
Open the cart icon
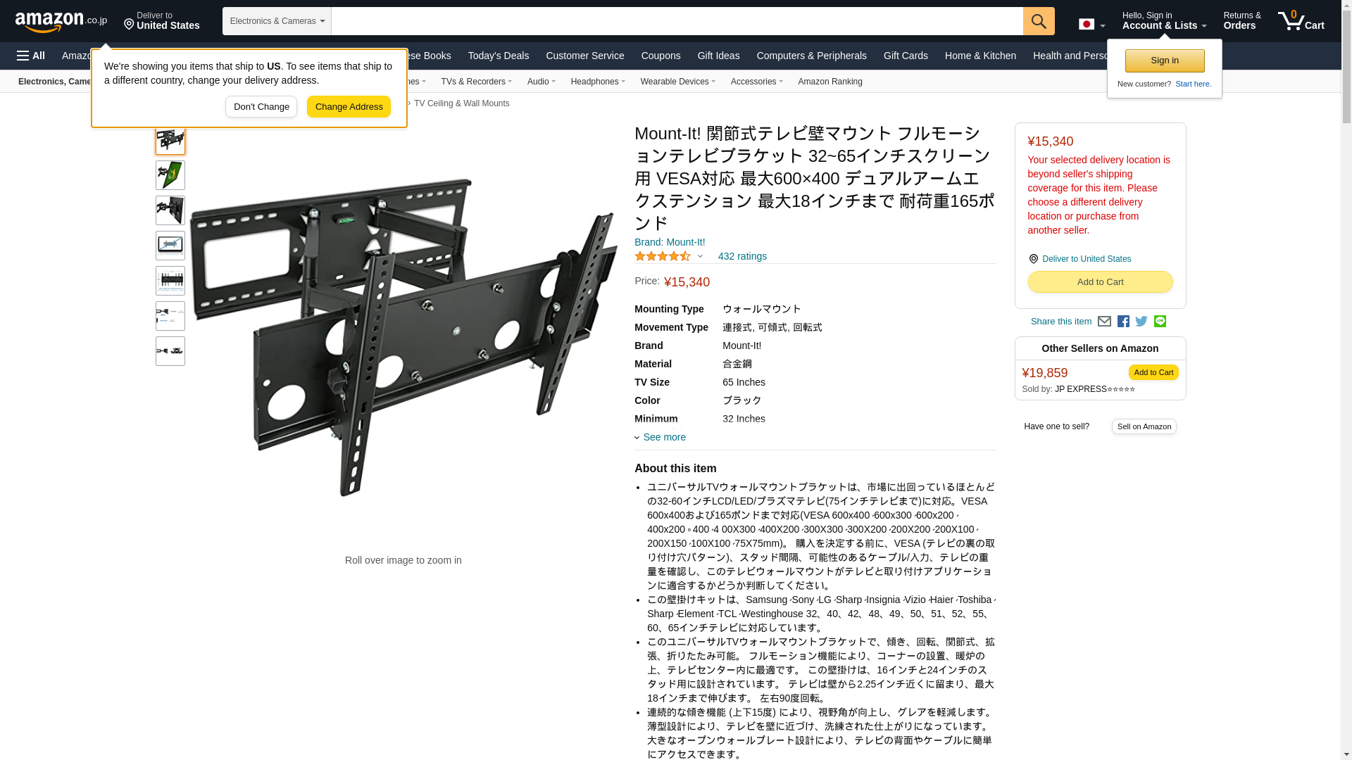tap(1301, 21)
